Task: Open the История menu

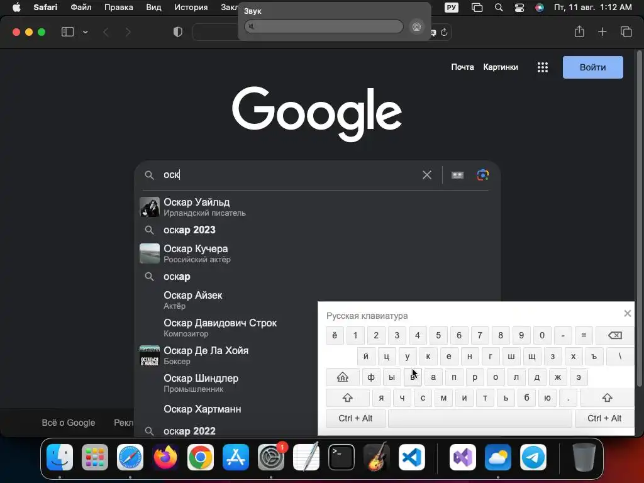Action: [x=191, y=7]
